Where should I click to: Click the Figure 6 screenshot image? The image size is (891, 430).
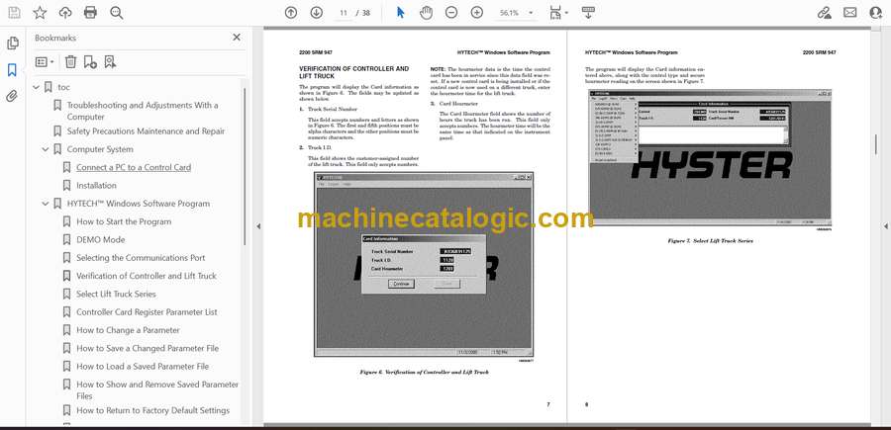click(x=424, y=264)
